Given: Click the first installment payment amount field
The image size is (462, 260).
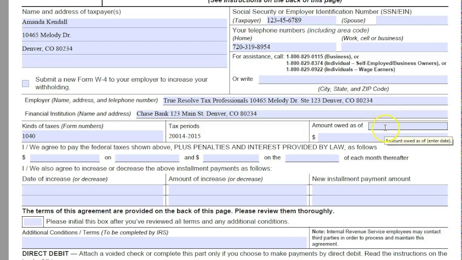Looking at the screenshot, I should [x=64, y=157].
